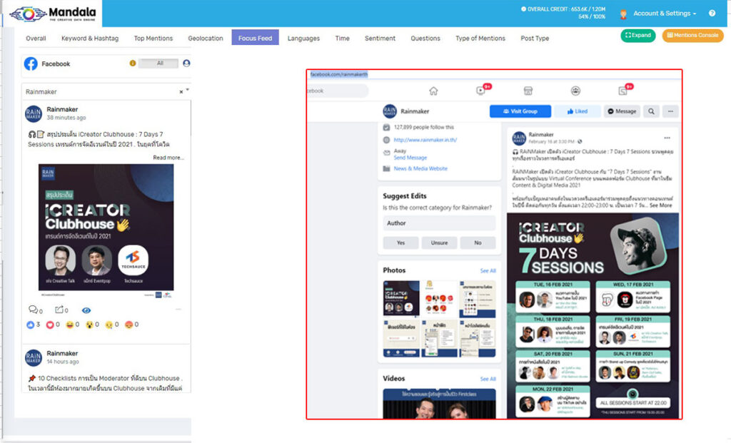Open Type of Mentions tab
The width and height of the screenshot is (731, 443).
point(480,39)
